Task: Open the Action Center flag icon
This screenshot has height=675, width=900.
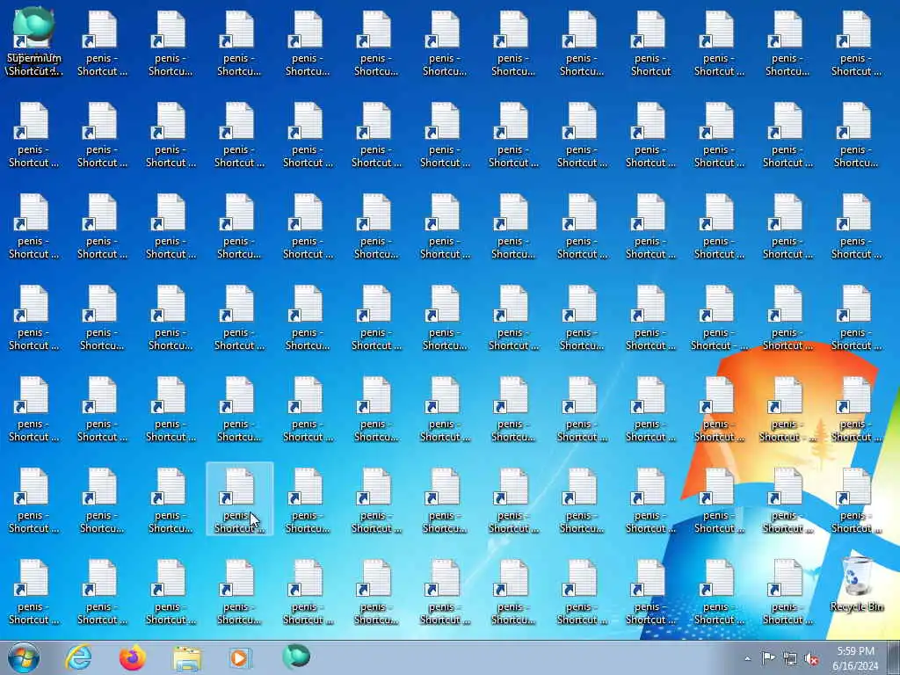Action: 768,658
